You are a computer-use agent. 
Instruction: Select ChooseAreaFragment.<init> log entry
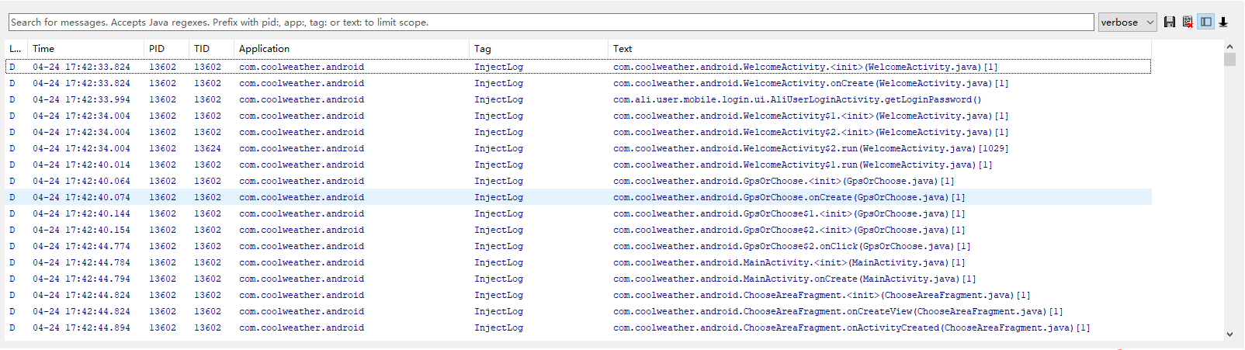(578, 295)
